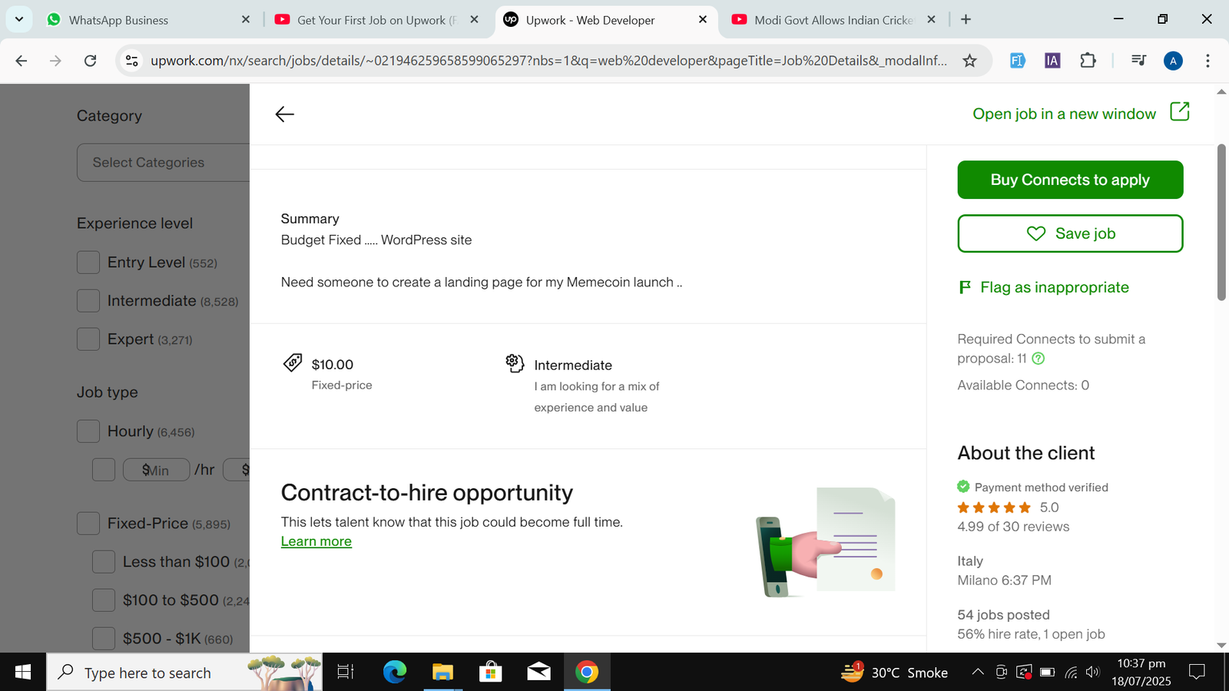
Task: Open the tab search dropdown arrow
Action: (x=19, y=19)
